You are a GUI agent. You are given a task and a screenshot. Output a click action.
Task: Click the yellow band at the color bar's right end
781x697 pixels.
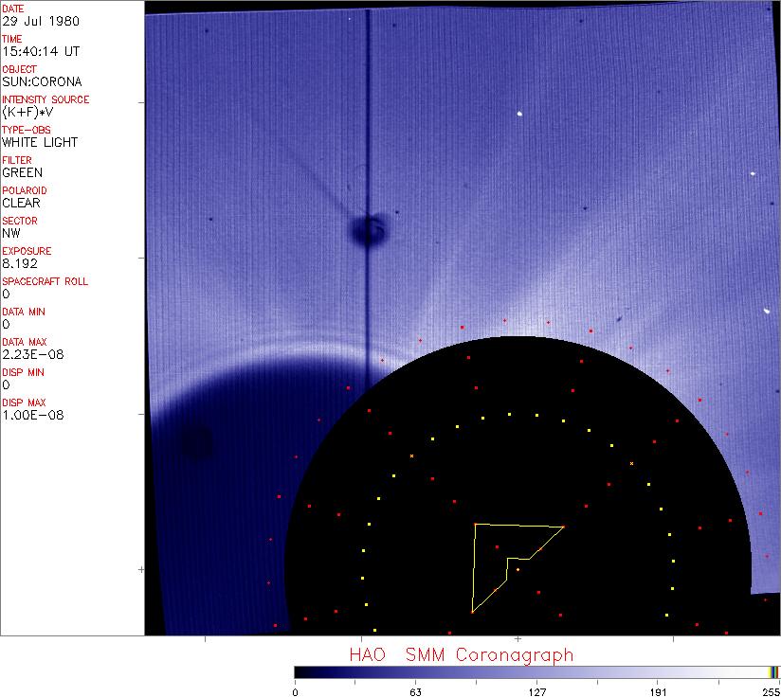coord(774,671)
